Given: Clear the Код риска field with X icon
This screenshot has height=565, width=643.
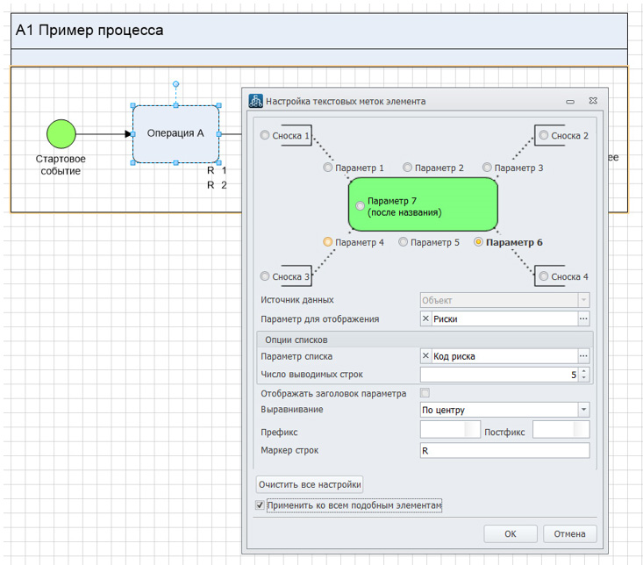Looking at the screenshot, I should (x=426, y=356).
